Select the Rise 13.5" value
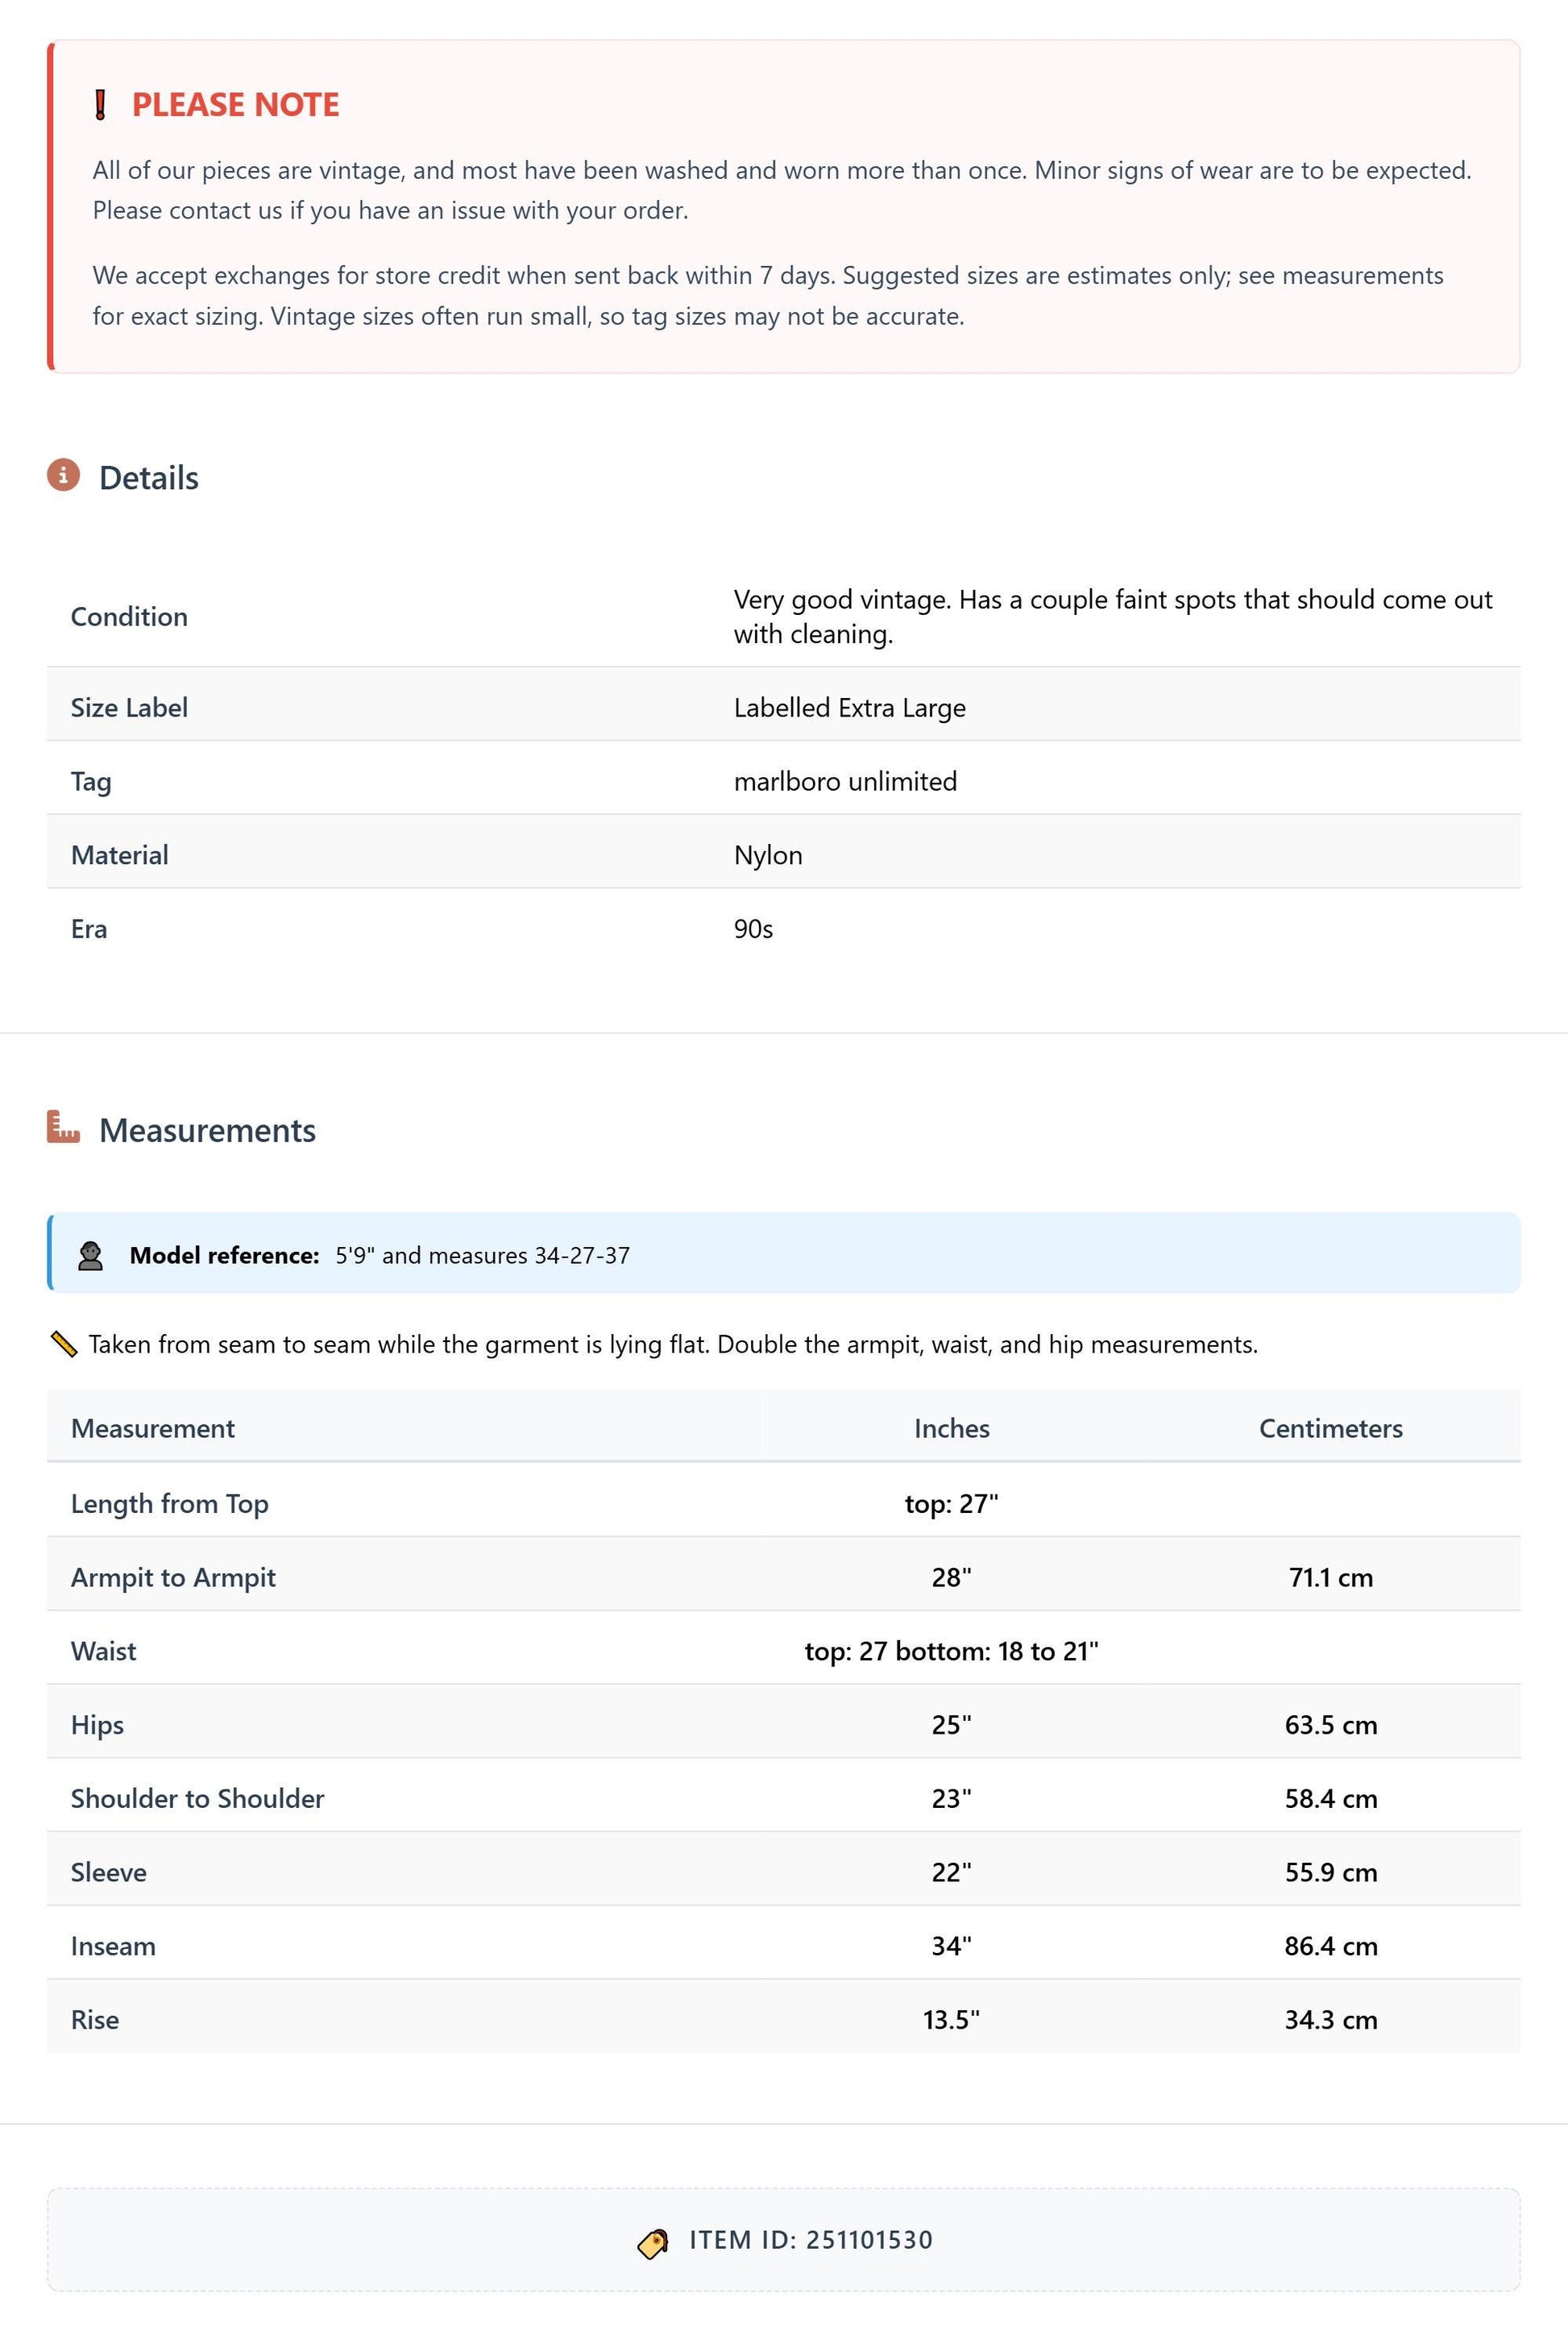Screen dimensions: 1568x2331 (x=952, y=2020)
